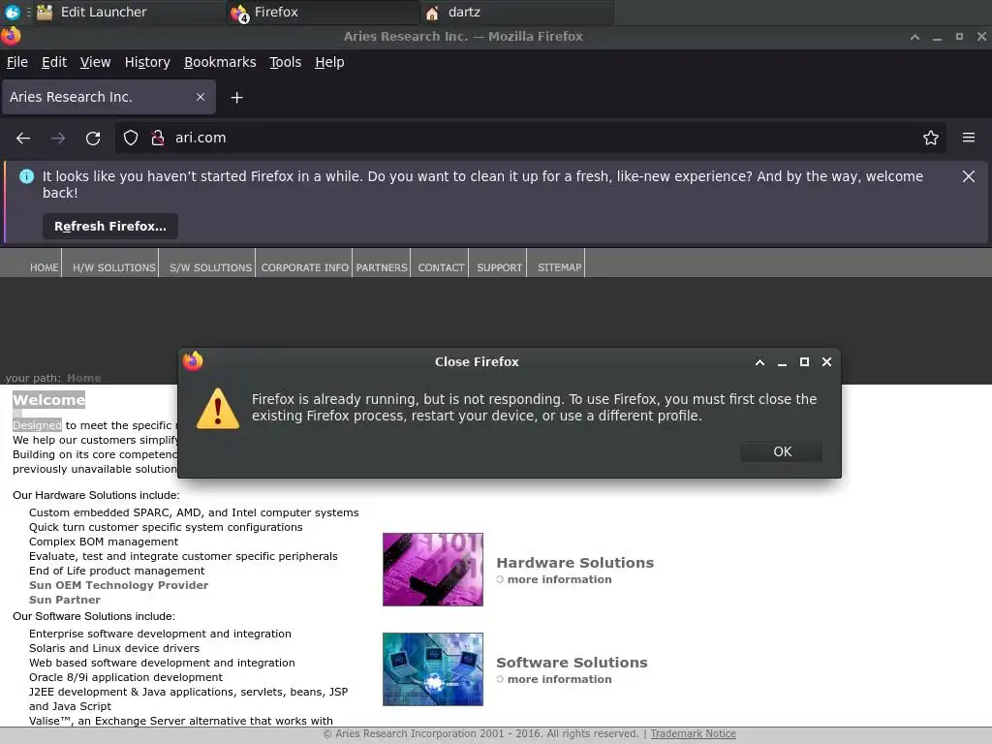Open the Help menu
This screenshot has height=744, width=992.
329,62
